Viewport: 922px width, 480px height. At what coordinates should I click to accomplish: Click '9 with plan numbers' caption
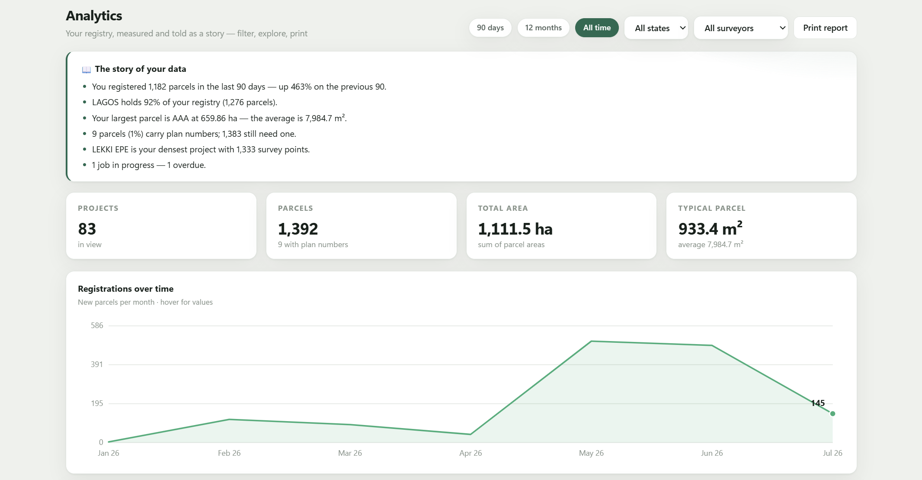313,245
